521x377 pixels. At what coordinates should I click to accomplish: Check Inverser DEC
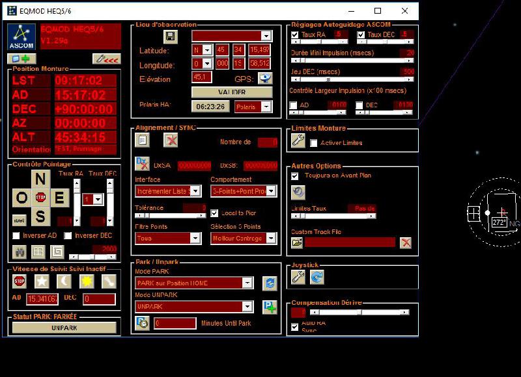(x=68, y=235)
